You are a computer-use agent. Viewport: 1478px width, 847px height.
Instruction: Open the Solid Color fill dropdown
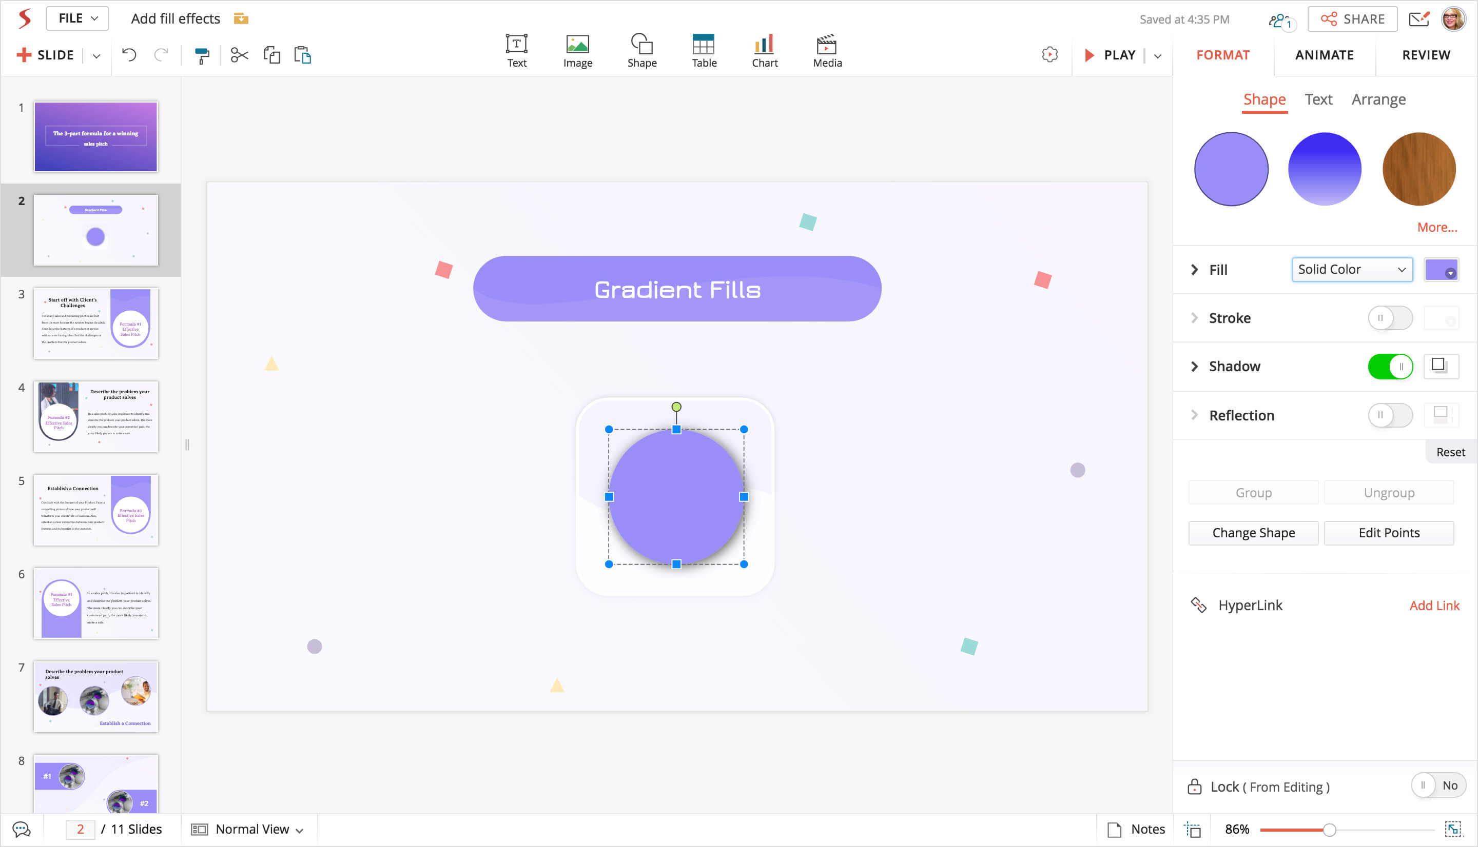1352,269
